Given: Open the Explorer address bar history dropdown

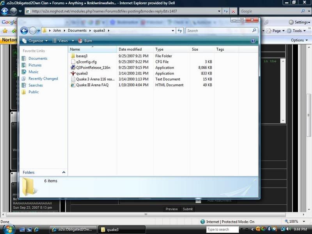Looking at the screenshot, I should pos(173,31).
